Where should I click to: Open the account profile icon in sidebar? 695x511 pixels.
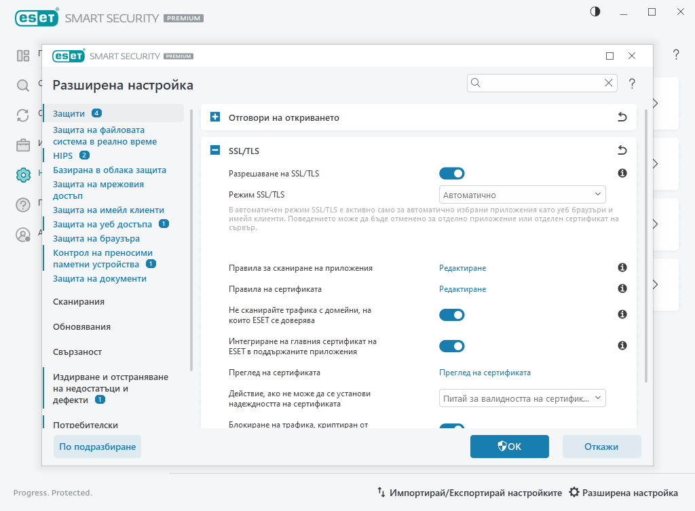(x=22, y=235)
